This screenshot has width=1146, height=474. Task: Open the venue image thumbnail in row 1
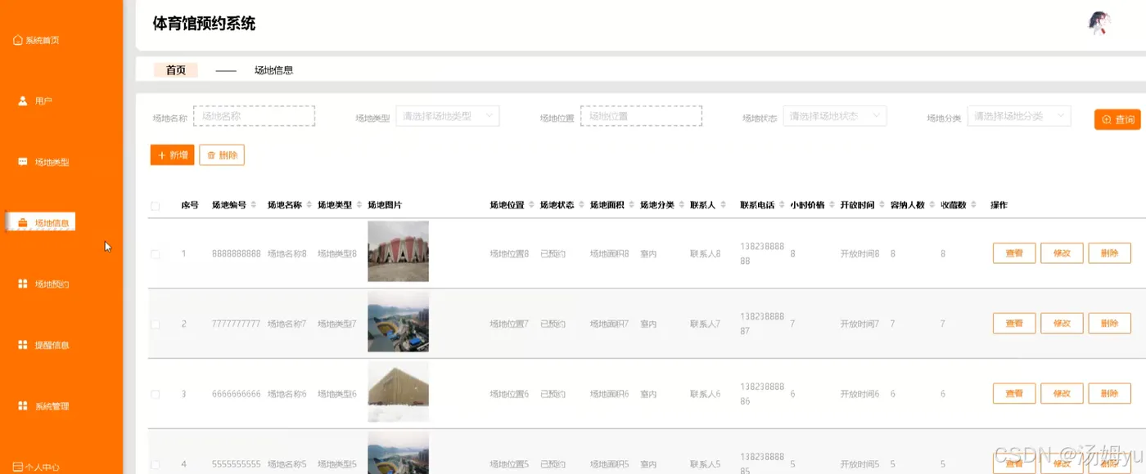coord(398,252)
